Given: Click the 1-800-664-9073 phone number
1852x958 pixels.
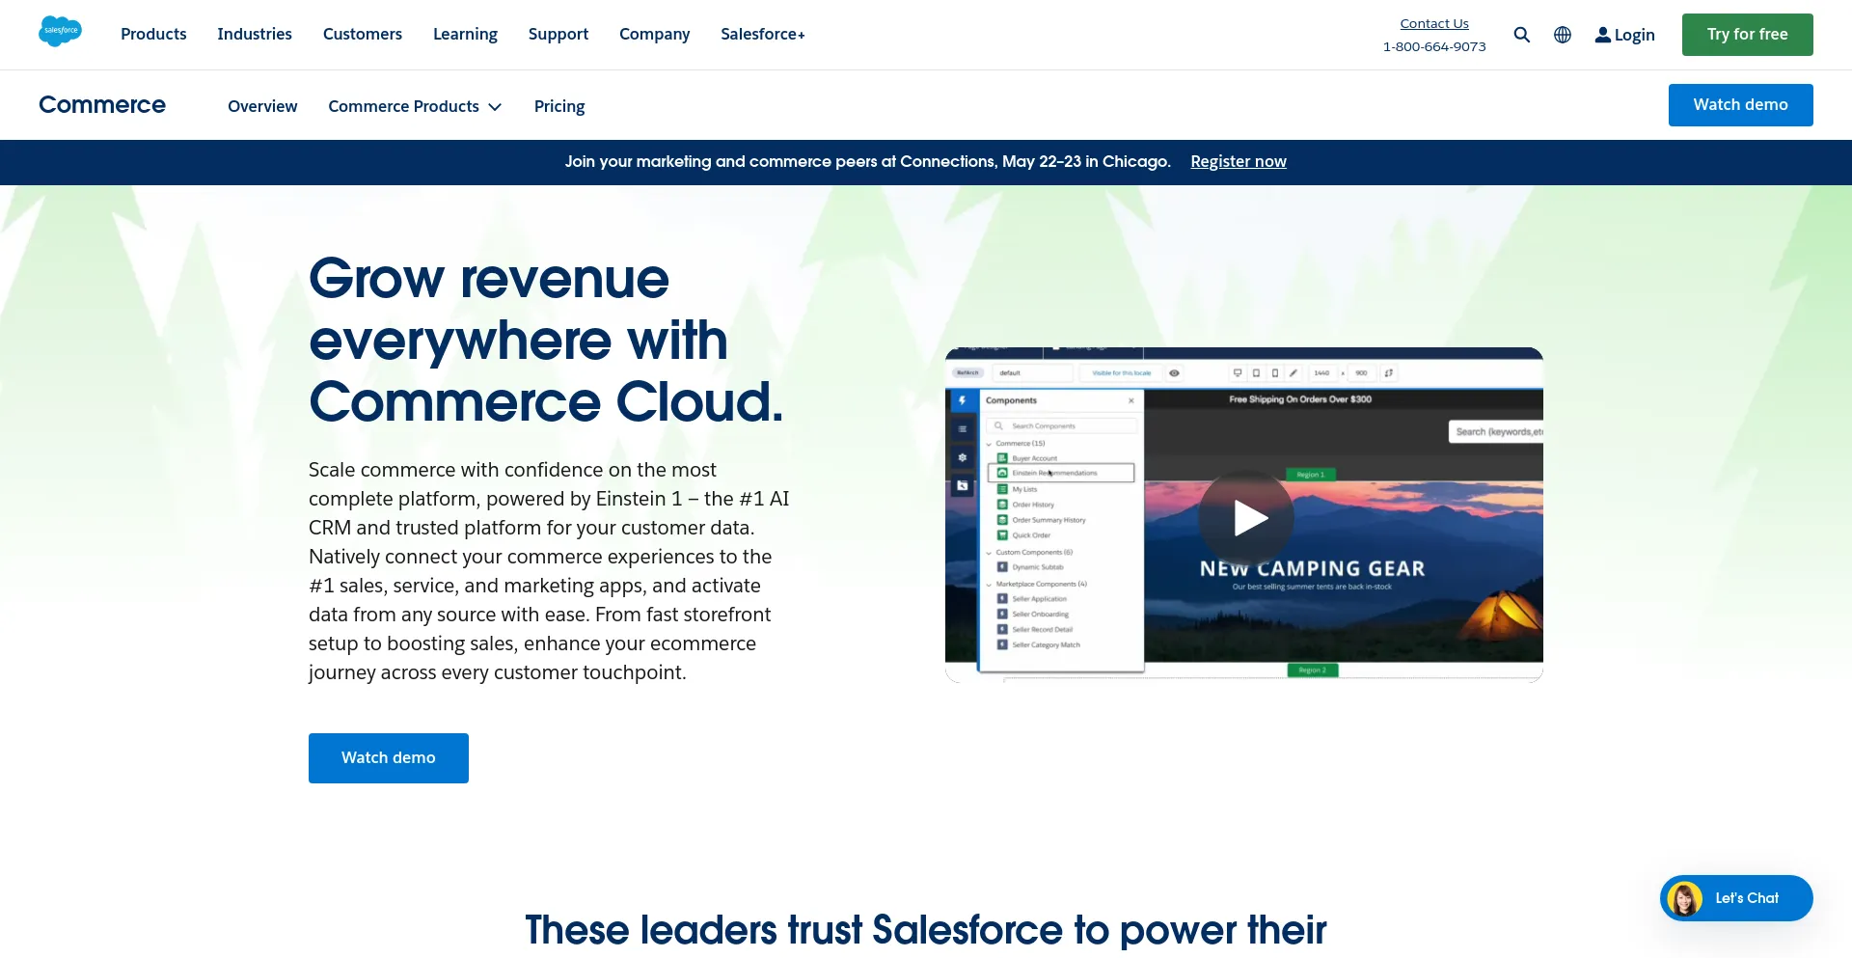Looking at the screenshot, I should pyautogui.click(x=1434, y=46).
